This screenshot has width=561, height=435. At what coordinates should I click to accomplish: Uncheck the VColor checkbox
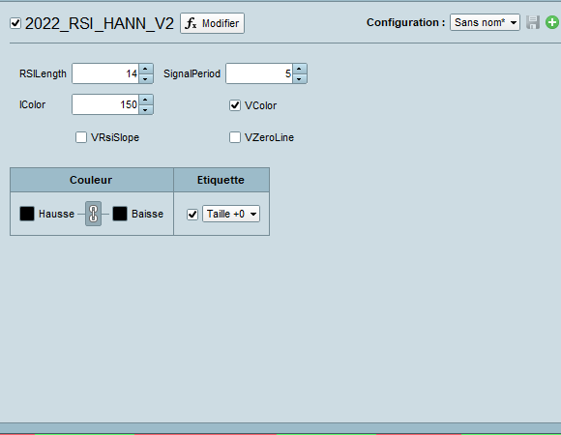(x=235, y=105)
